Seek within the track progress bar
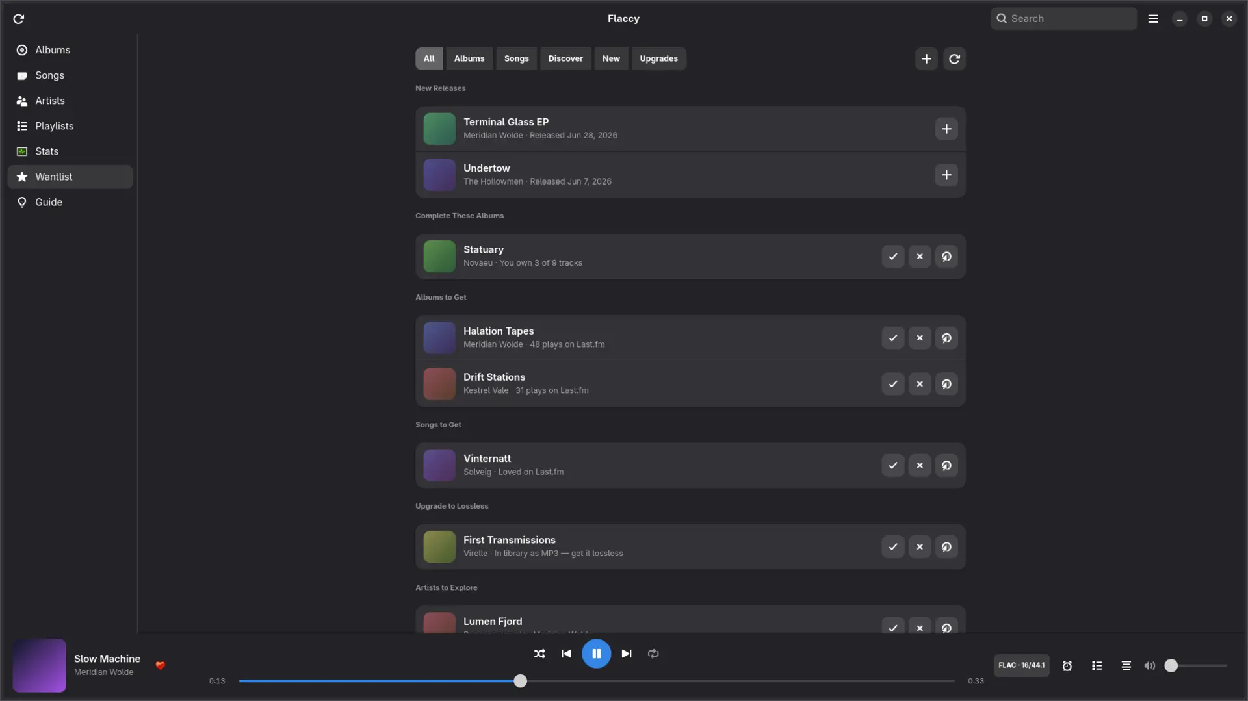The image size is (1248, 701). (x=597, y=681)
